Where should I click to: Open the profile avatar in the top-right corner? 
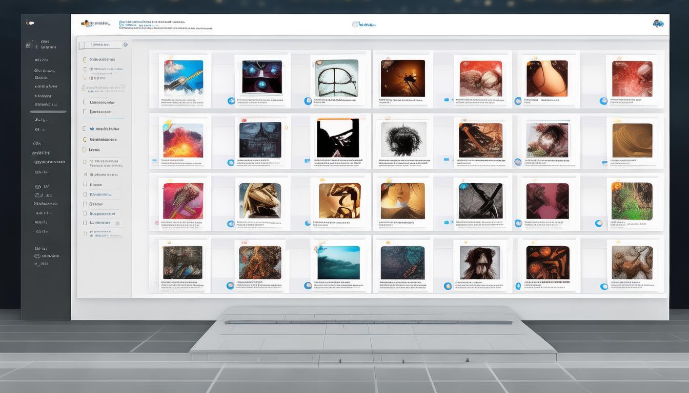[x=658, y=24]
